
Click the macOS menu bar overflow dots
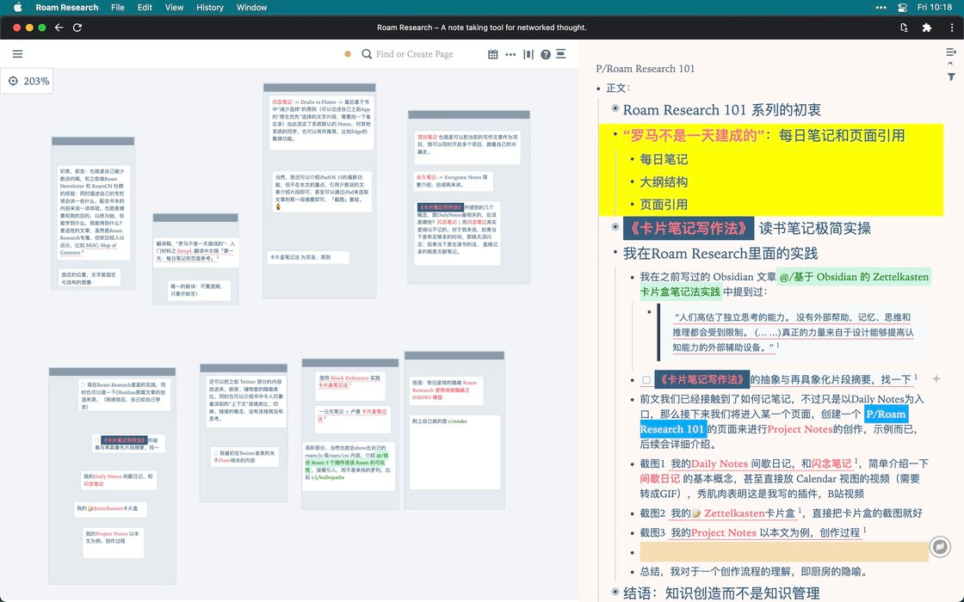(881, 8)
